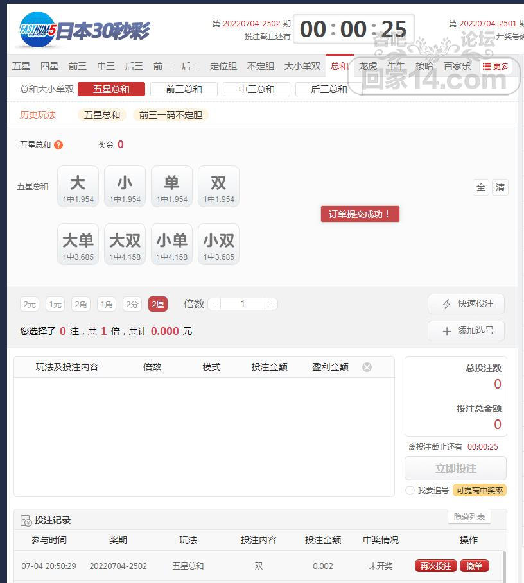The height and width of the screenshot is (583, 524).
Task: Select the 1元 unit mode
Action: pos(55,305)
